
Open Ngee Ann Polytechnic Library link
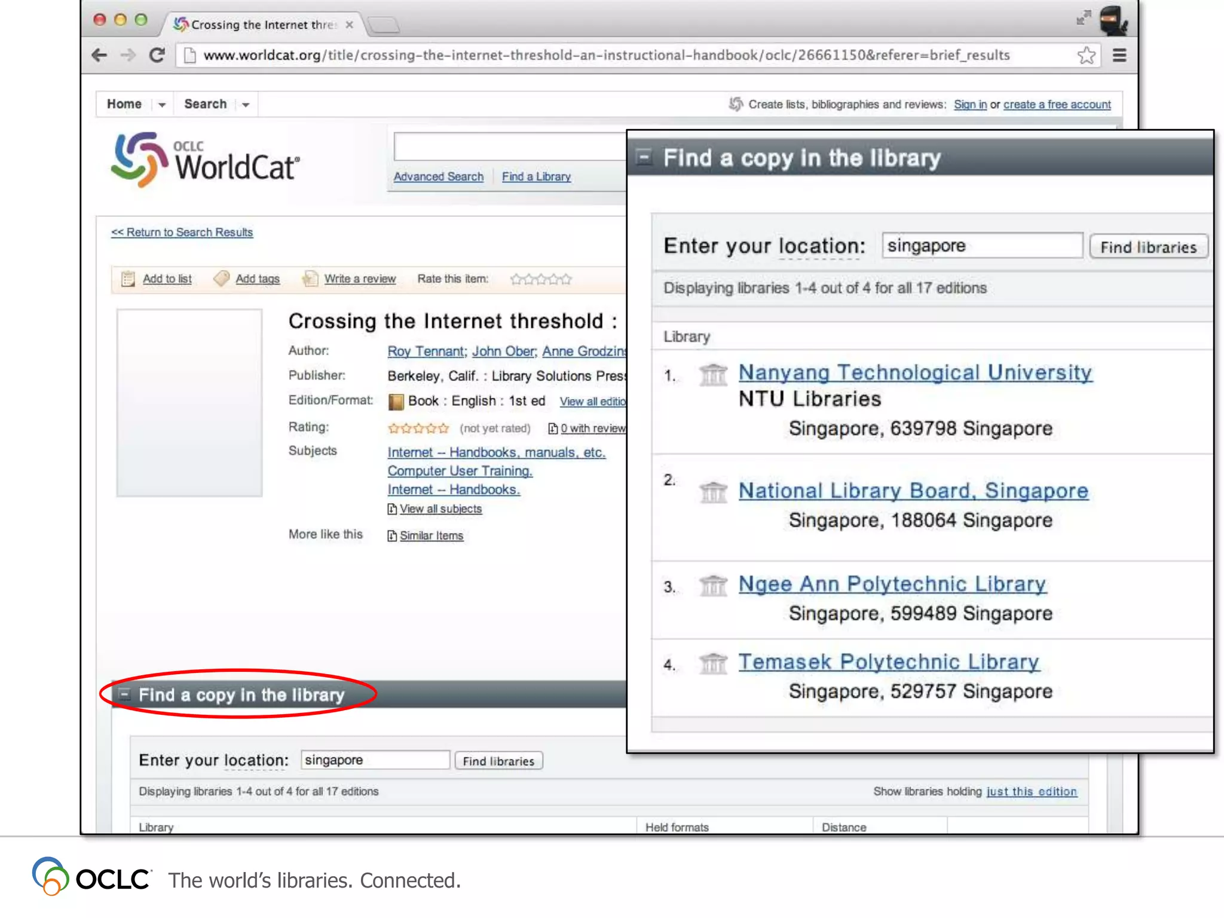(x=892, y=585)
